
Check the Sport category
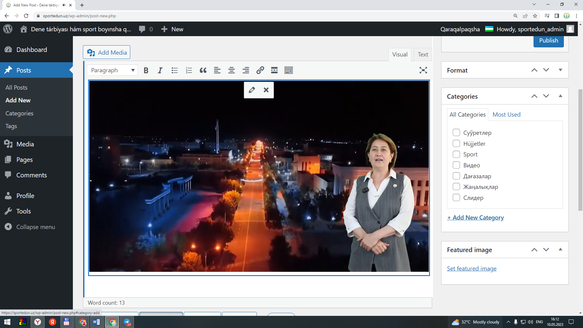point(456,154)
